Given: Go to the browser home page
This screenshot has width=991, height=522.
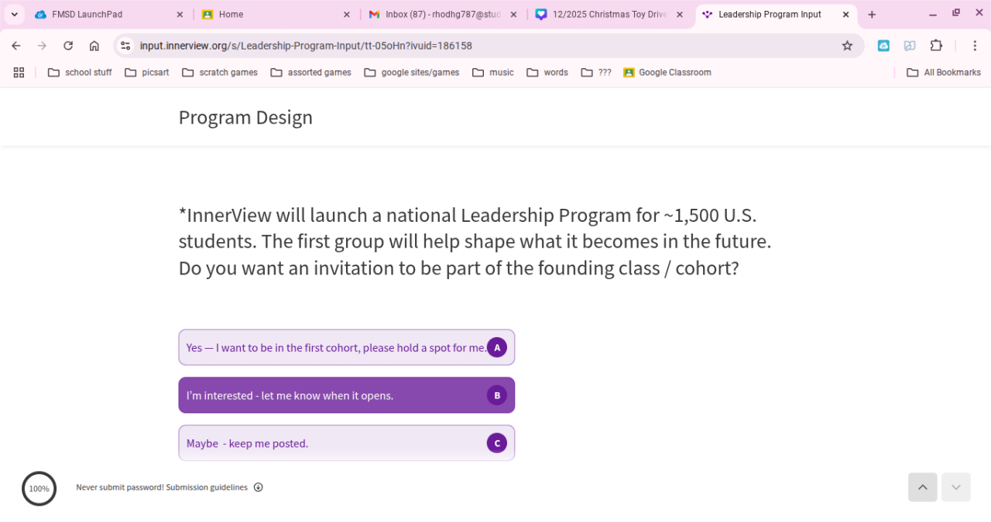Looking at the screenshot, I should [94, 46].
